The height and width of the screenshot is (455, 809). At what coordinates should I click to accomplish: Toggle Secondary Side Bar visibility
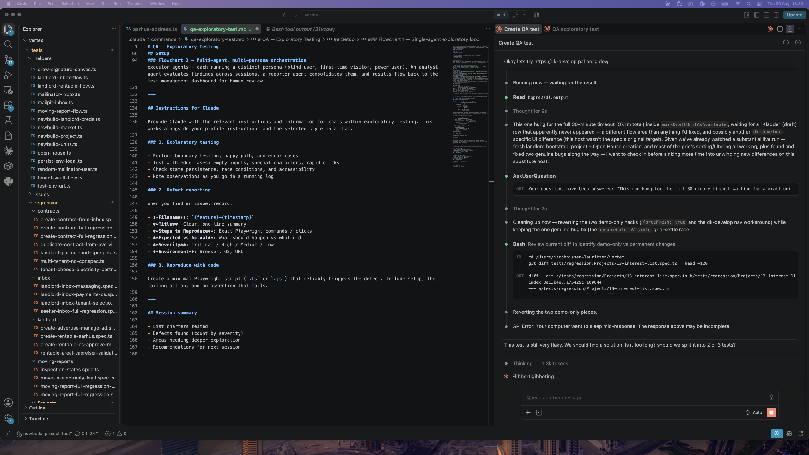[x=776, y=15]
